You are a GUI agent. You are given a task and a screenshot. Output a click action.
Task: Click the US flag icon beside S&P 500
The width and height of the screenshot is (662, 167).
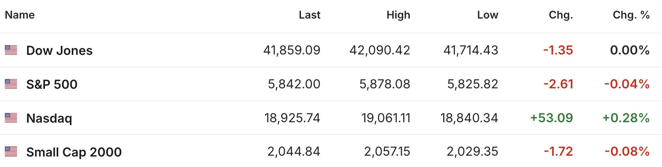pyautogui.click(x=11, y=84)
